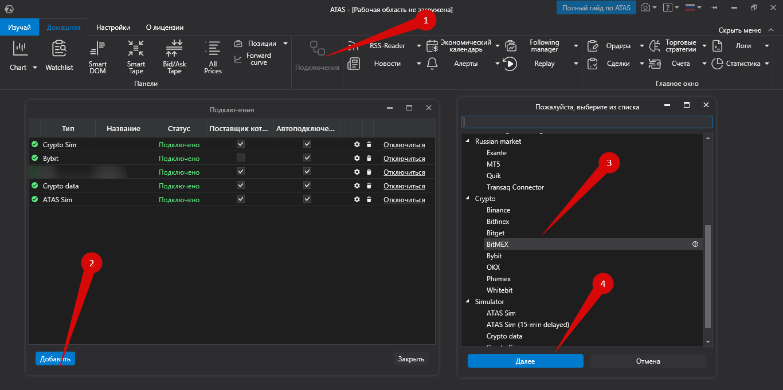
Task: Open the Позиции dropdown arrow
Action: pos(285,44)
